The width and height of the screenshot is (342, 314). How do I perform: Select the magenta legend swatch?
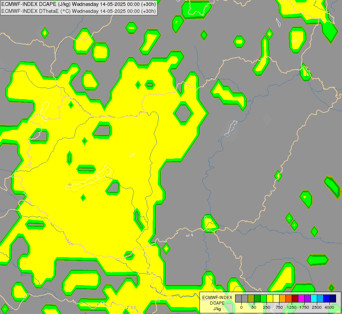301,299
